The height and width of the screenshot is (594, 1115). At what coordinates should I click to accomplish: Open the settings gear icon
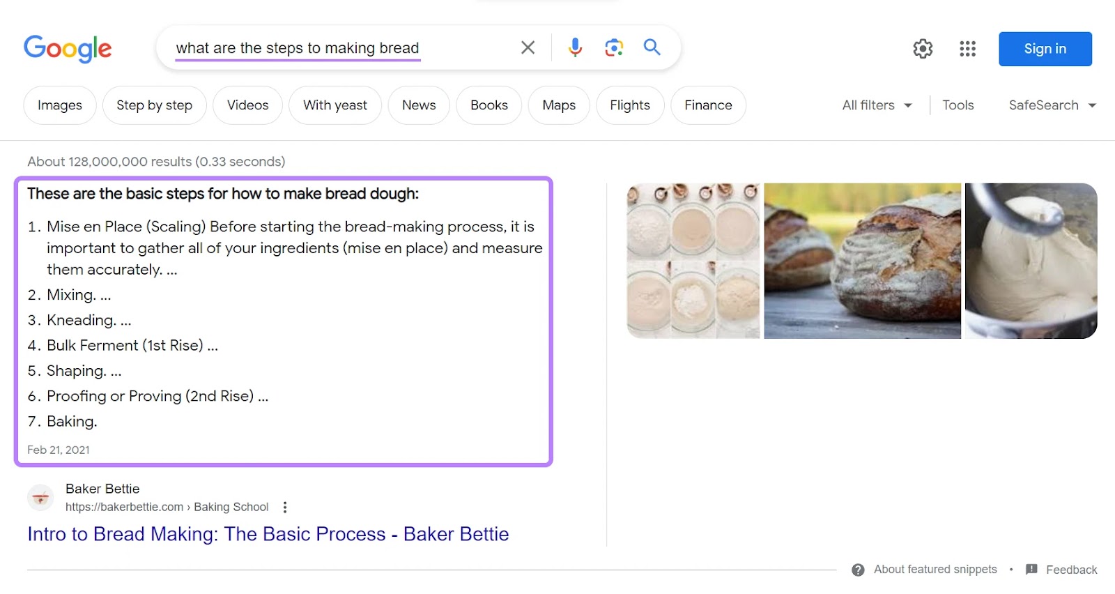coord(923,49)
